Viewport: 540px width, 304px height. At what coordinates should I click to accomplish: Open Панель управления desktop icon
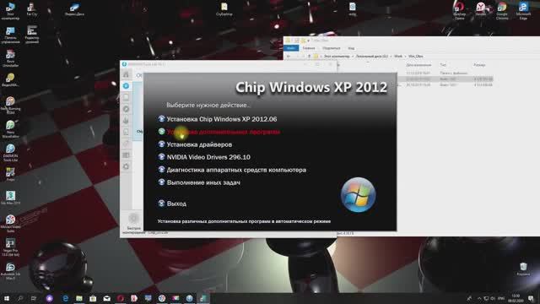click(x=10, y=35)
